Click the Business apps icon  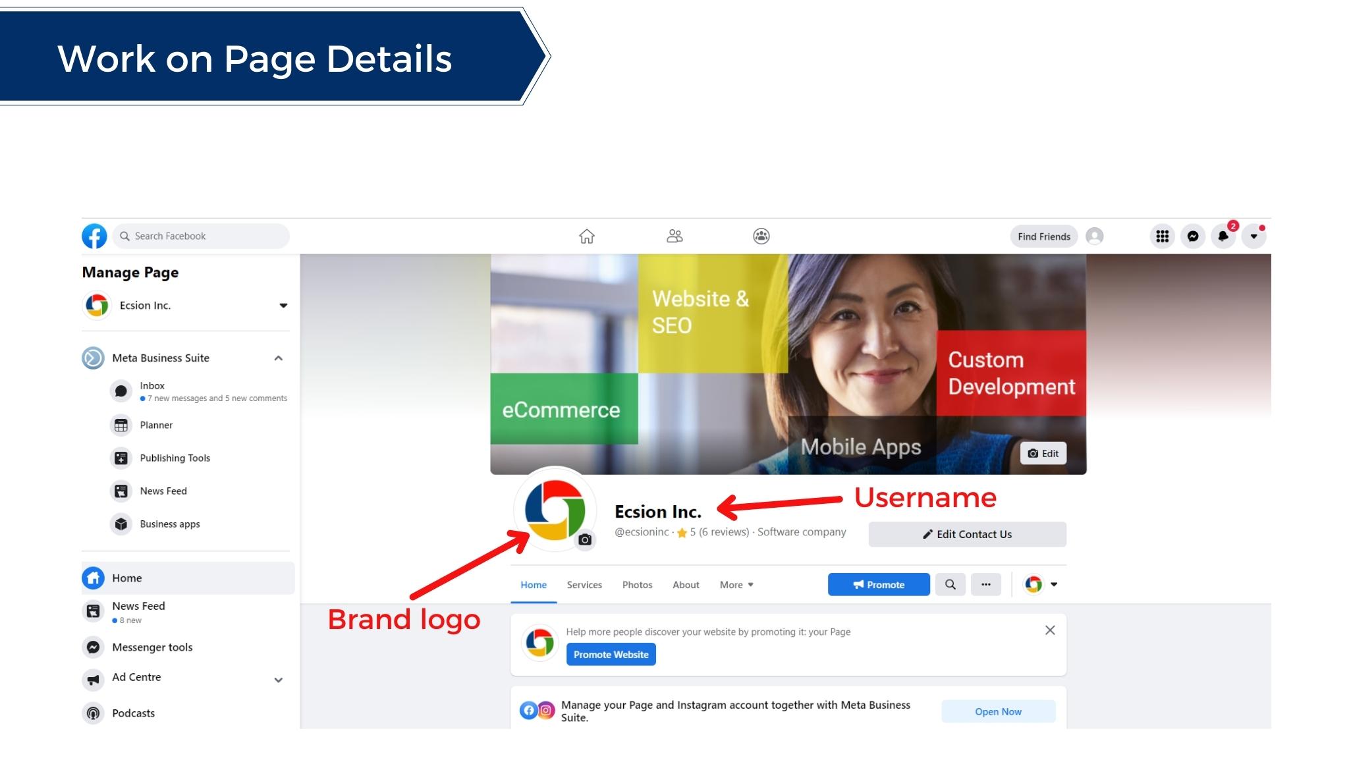tap(121, 523)
